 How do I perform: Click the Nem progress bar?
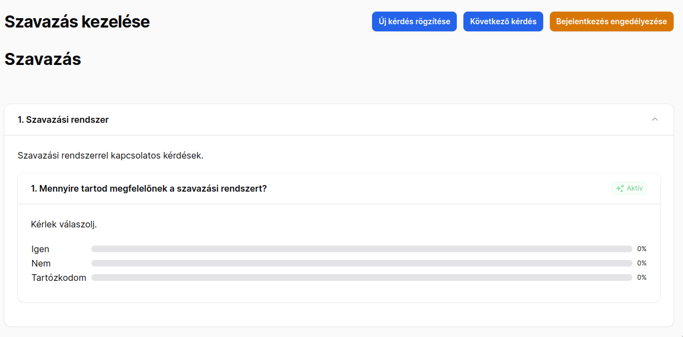point(362,263)
